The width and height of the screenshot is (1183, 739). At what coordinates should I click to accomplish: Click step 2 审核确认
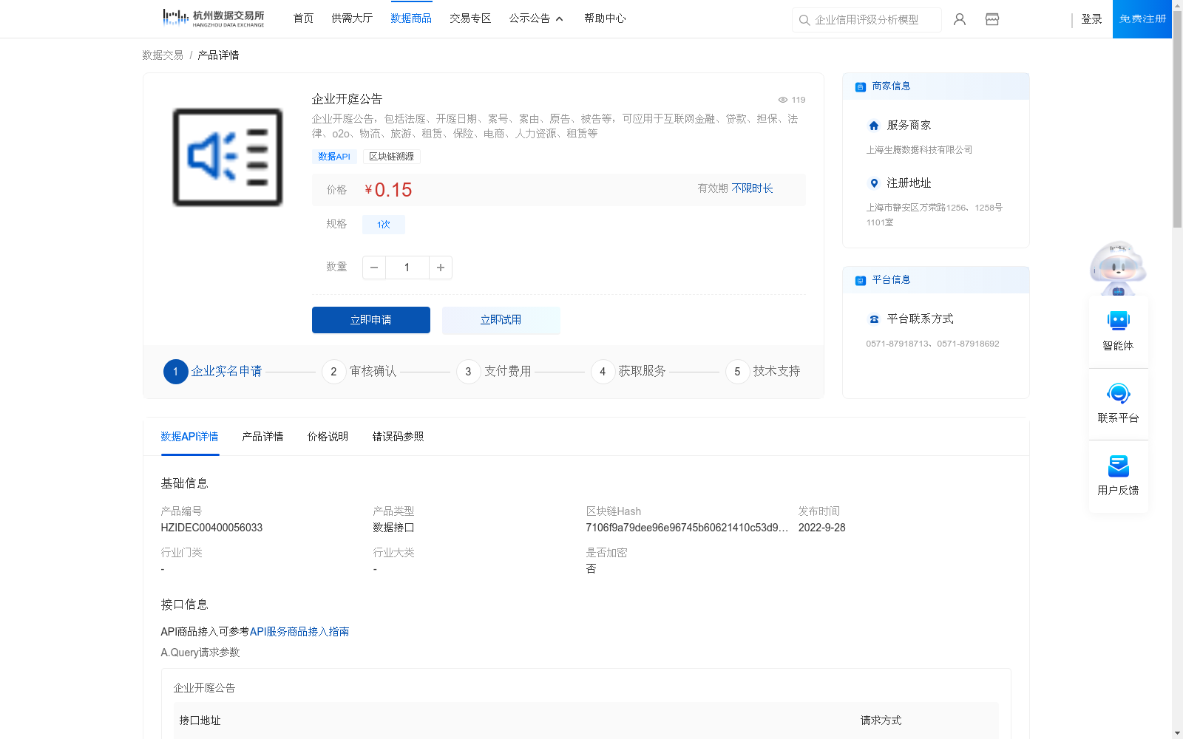pos(359,372)
